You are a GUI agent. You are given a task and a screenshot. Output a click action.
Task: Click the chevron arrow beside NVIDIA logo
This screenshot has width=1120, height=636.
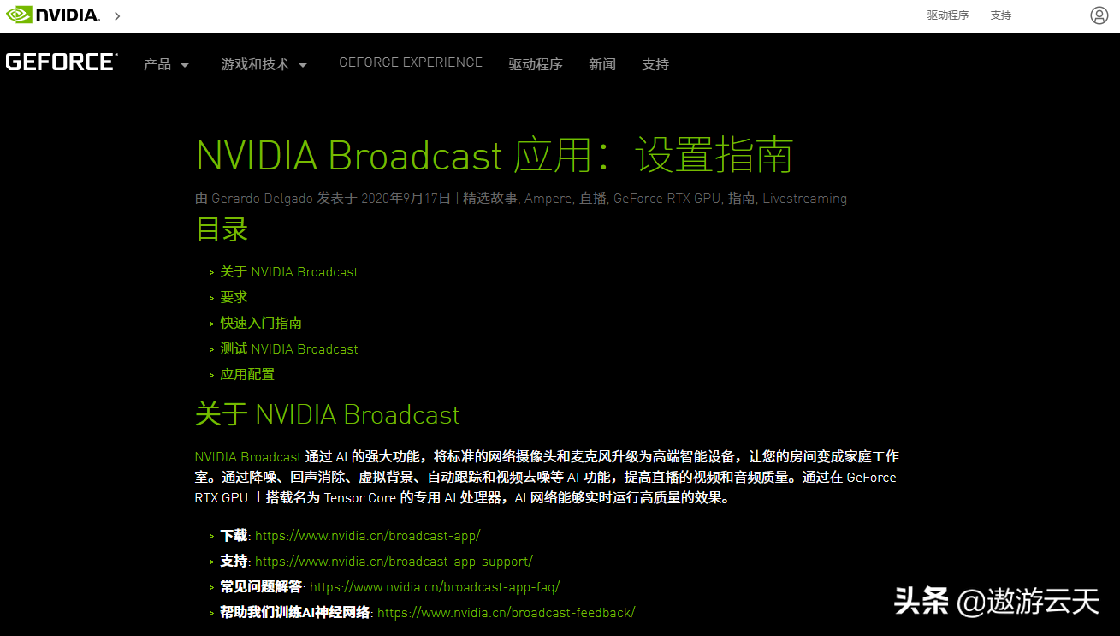(x=117, y=15)
